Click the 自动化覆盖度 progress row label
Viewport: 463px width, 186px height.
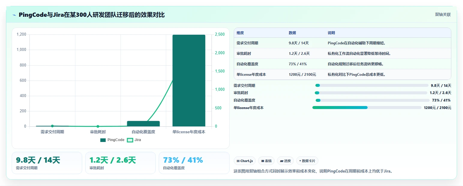(244, 100)
